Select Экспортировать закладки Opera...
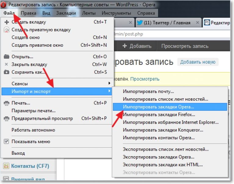The height and width of the screenshot is (184, 234). coord(170,157)
